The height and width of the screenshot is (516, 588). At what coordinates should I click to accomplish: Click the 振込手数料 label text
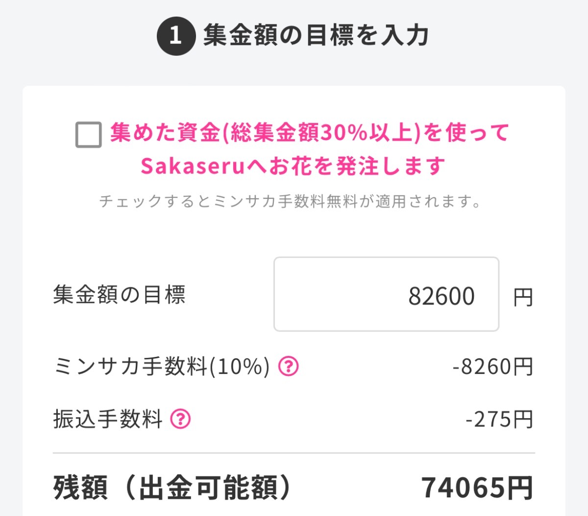108,419
